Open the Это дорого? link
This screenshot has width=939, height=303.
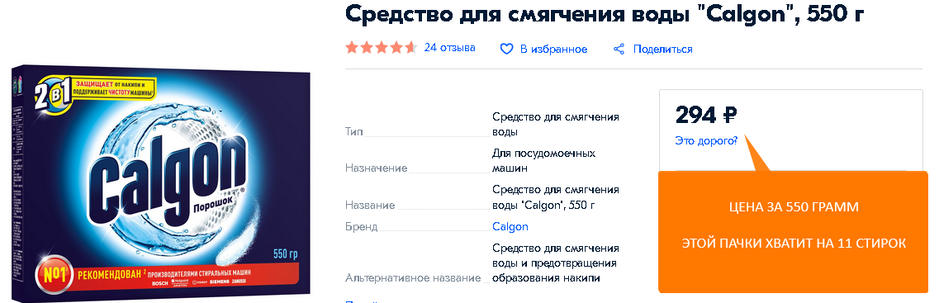(x=706, y=140)
